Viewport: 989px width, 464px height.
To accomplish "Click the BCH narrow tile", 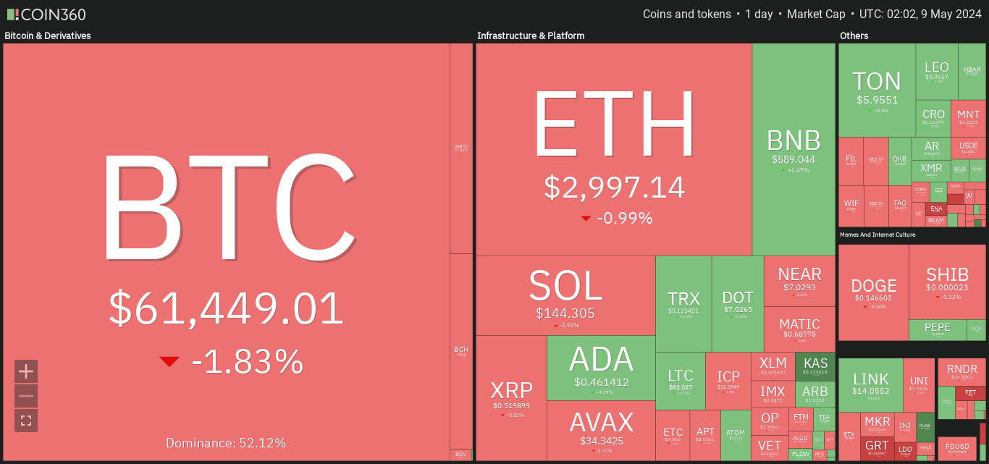I will pyautogui.click(x=461, y=351).
